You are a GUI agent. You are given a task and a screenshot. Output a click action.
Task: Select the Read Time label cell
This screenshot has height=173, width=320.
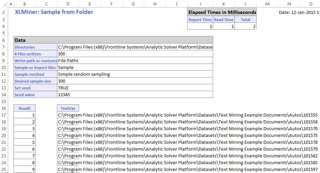pyautogui.click(x=224, y=20)
